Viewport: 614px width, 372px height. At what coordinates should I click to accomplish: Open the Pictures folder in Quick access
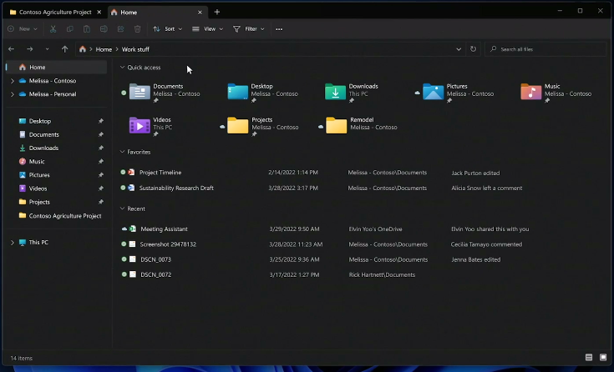click(454, 93)
